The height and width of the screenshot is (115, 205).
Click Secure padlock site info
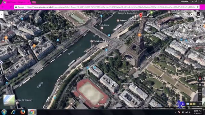point(20,7)
